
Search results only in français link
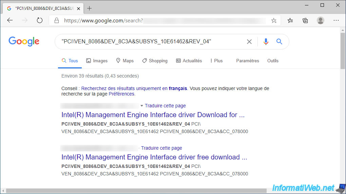tap(134, 88)
